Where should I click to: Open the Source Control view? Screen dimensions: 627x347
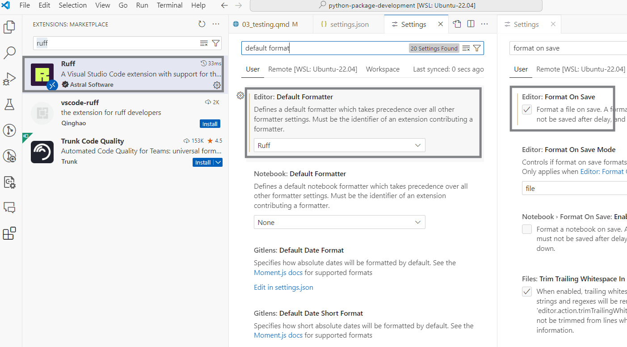tap(9, 130)
